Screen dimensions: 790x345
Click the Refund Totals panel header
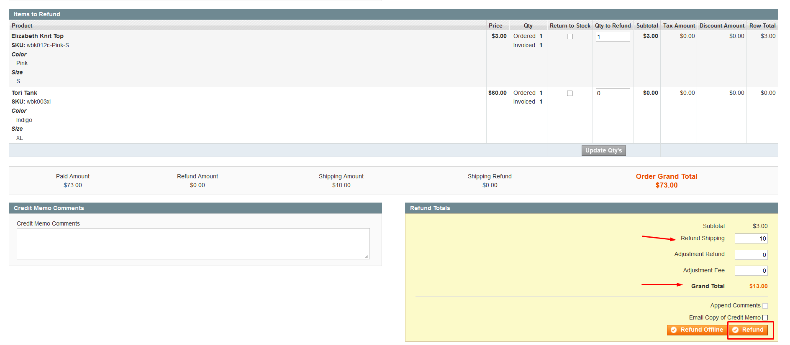coord(430,208)
